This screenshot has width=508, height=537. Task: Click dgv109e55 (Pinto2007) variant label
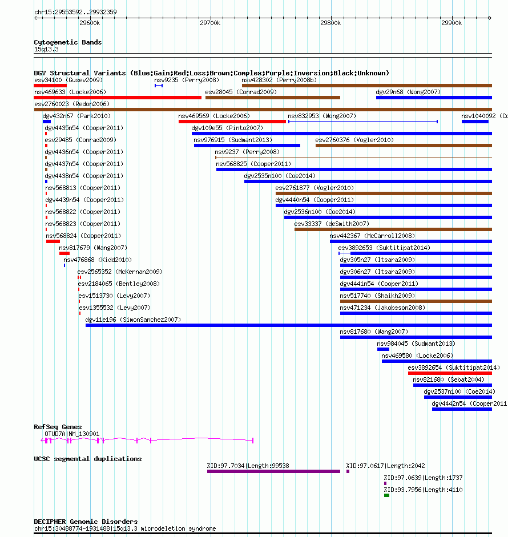227,128
